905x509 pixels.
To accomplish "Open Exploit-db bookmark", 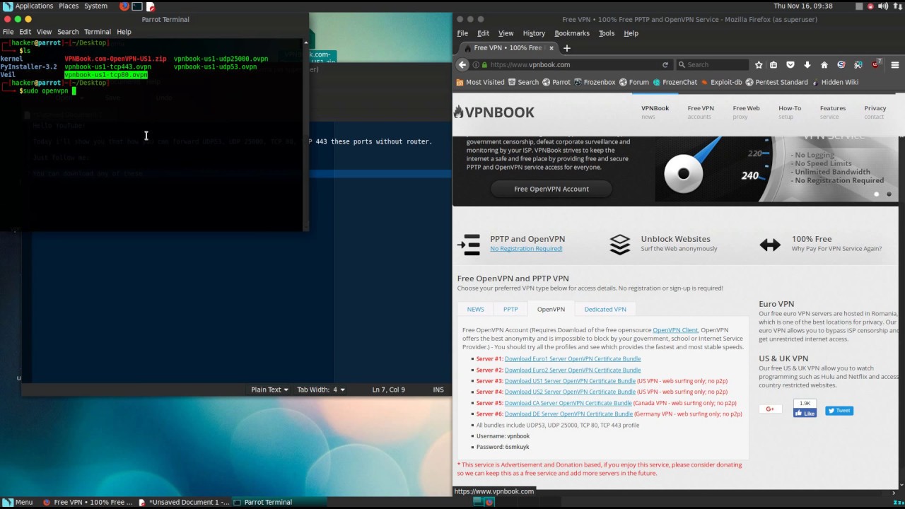I will pyautogui.click(x=720, y=82).
